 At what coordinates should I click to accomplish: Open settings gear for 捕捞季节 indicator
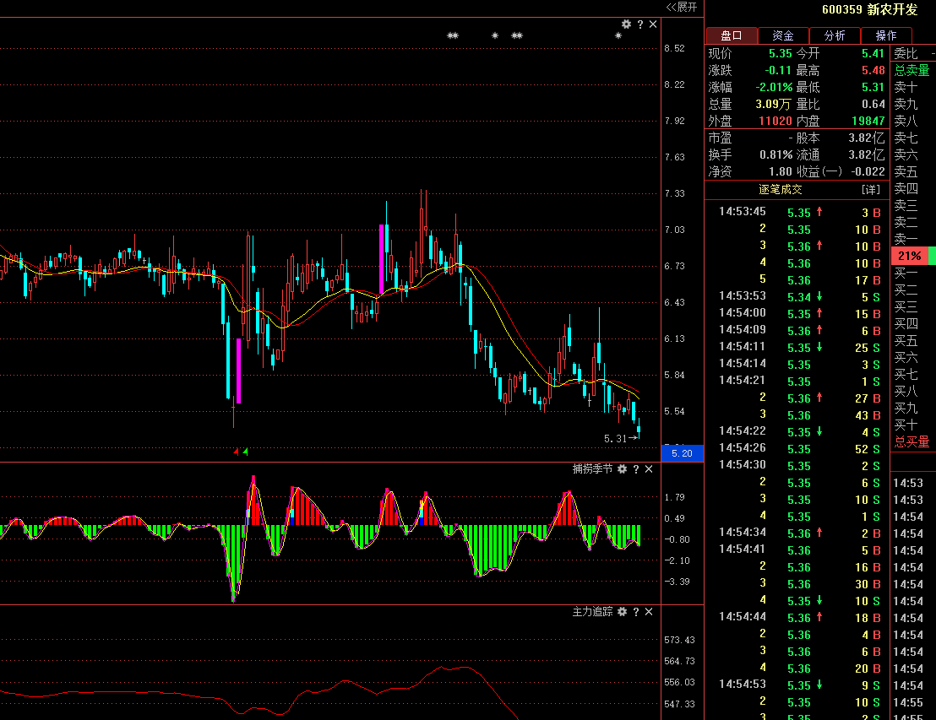(x=623, y=468)
